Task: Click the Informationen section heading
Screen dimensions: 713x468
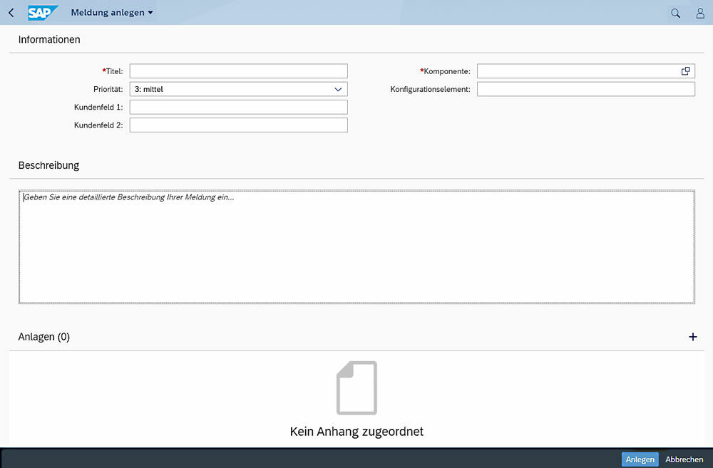Action: [48, 40]
